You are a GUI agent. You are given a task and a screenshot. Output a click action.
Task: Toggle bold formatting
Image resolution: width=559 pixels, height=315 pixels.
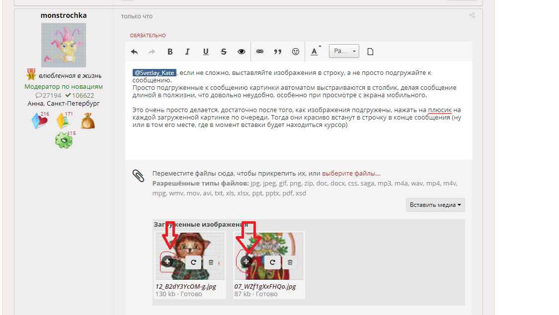pyautogui.click(x=170, y=52)
